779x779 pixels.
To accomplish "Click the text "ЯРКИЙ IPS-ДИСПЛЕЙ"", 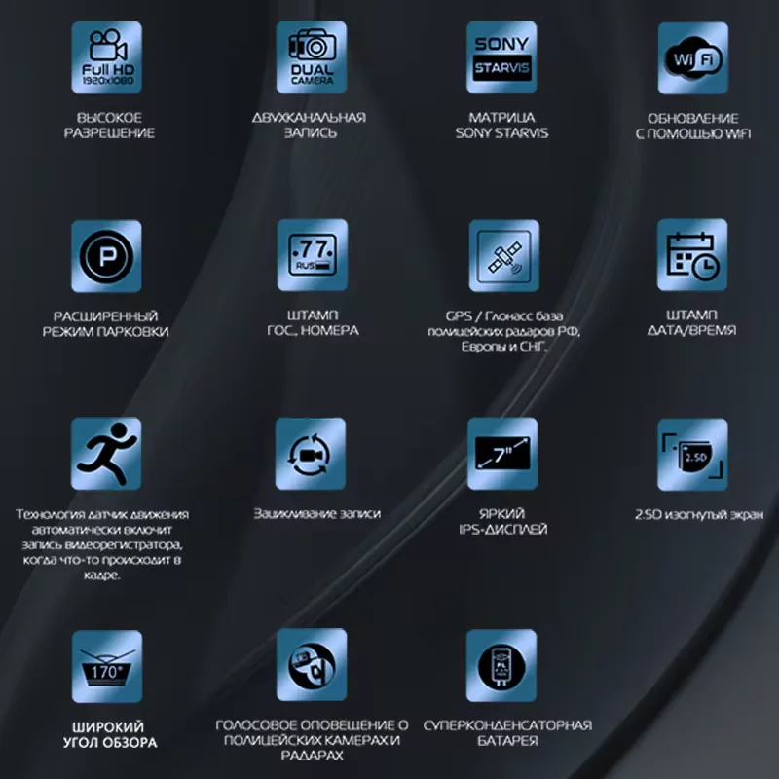I will pos(502,522).
